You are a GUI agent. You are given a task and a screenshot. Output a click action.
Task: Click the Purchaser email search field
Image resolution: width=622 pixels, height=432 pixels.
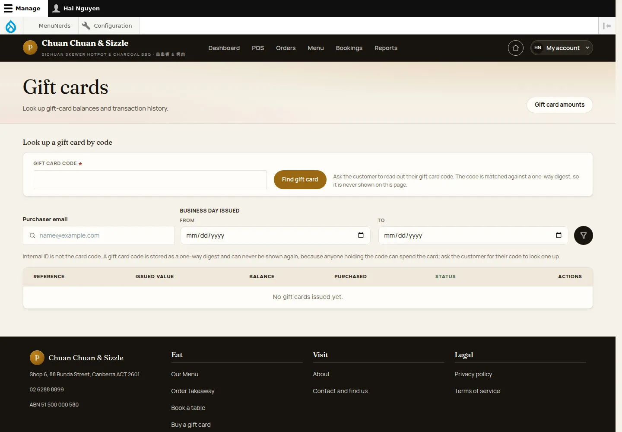[99, 235]
